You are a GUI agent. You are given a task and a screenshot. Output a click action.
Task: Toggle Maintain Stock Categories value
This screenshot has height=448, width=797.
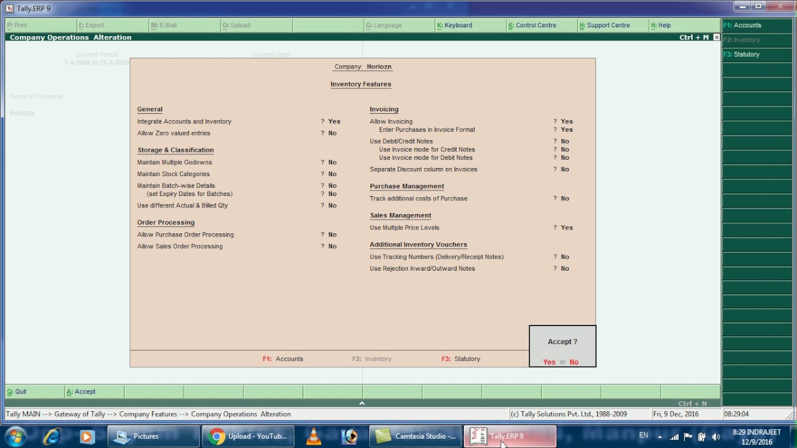(x=332, y=174)
